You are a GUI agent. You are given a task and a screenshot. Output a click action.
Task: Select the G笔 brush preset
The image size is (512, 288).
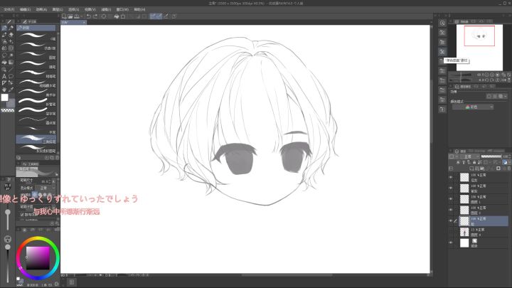pos(36,36)
